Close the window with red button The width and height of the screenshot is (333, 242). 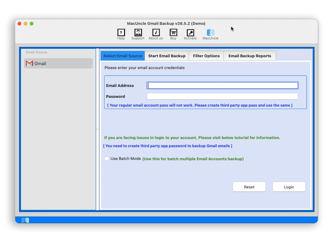[x=19, y=24]
